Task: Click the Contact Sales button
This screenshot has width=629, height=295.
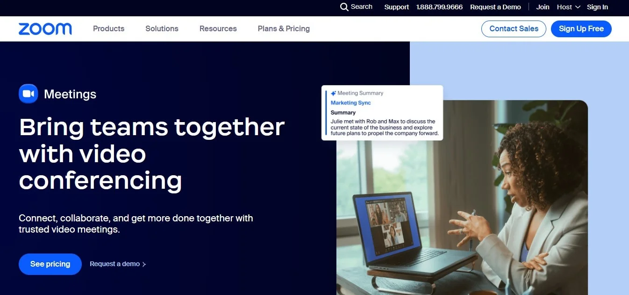Action: (x=514, y=28)
